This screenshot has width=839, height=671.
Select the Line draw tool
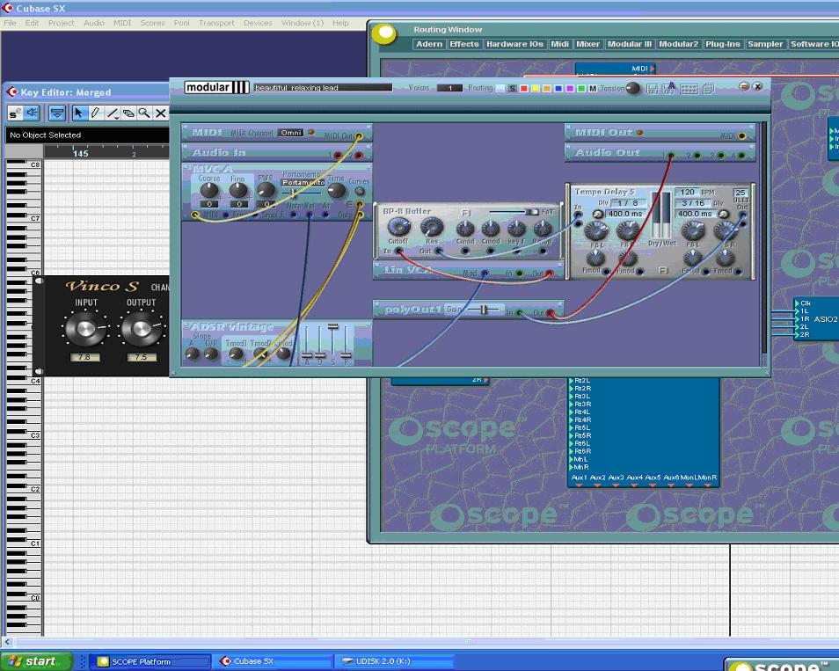point(112,113)
